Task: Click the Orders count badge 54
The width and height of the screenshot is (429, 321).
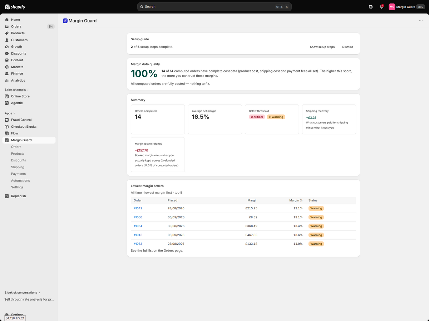Action: click(x=51, y=26)
